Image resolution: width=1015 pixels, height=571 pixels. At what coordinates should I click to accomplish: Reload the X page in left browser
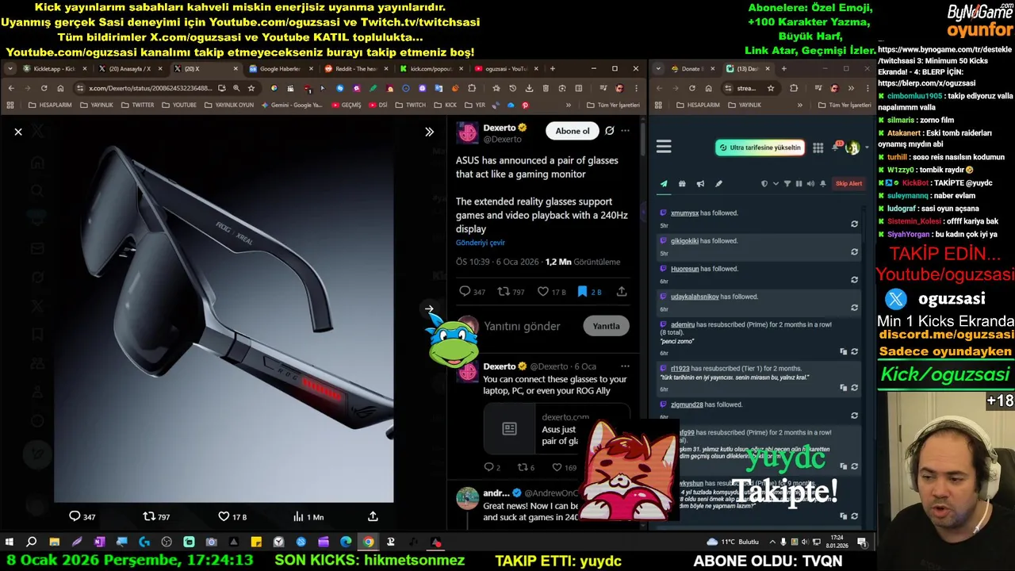coord(44,88)
